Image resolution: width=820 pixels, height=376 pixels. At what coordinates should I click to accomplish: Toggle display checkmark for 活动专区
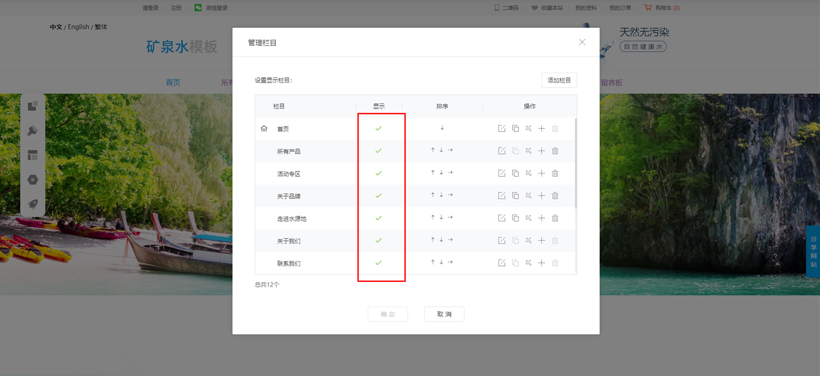click(378, 173)
